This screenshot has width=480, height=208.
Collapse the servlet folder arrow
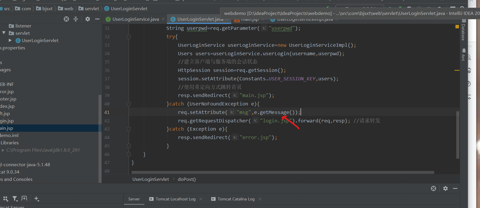(x=4, y=33)
